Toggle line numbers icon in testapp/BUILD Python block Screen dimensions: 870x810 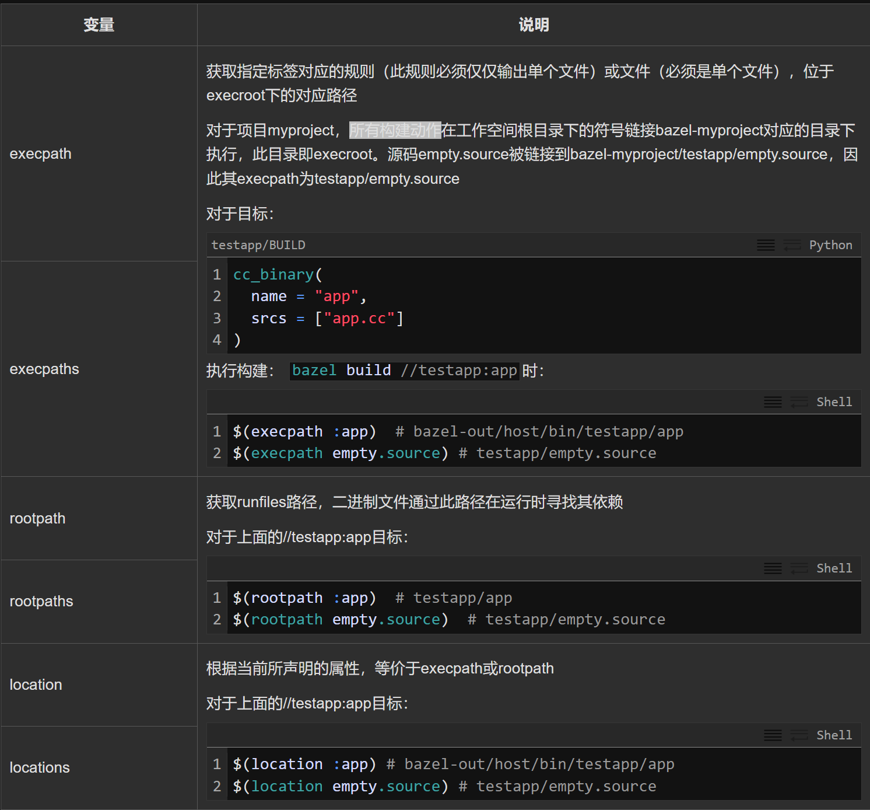[766, 245]
